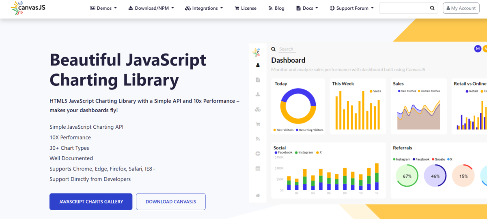Click the blue M avatar

point(478,49)
